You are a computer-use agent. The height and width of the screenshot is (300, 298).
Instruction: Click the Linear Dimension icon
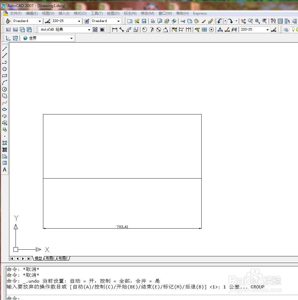click(x=115, y=30)
